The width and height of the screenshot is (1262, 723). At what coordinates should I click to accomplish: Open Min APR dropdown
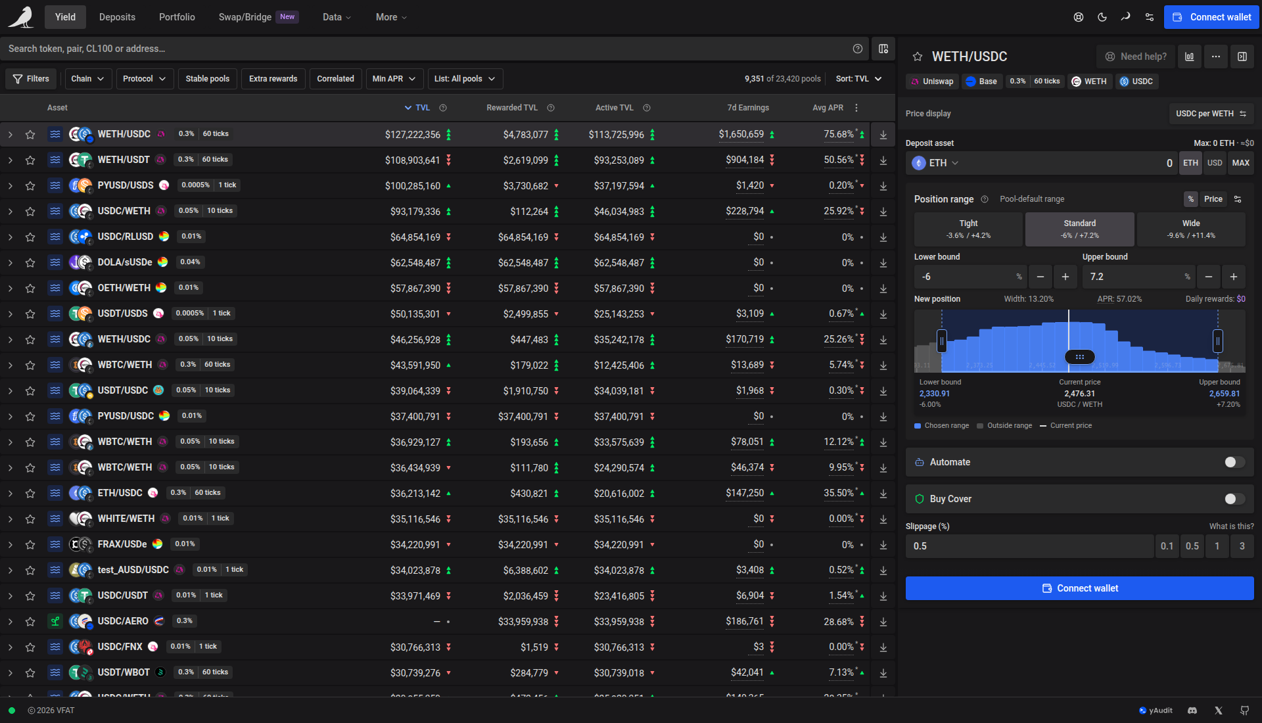(x=394, y=79)
